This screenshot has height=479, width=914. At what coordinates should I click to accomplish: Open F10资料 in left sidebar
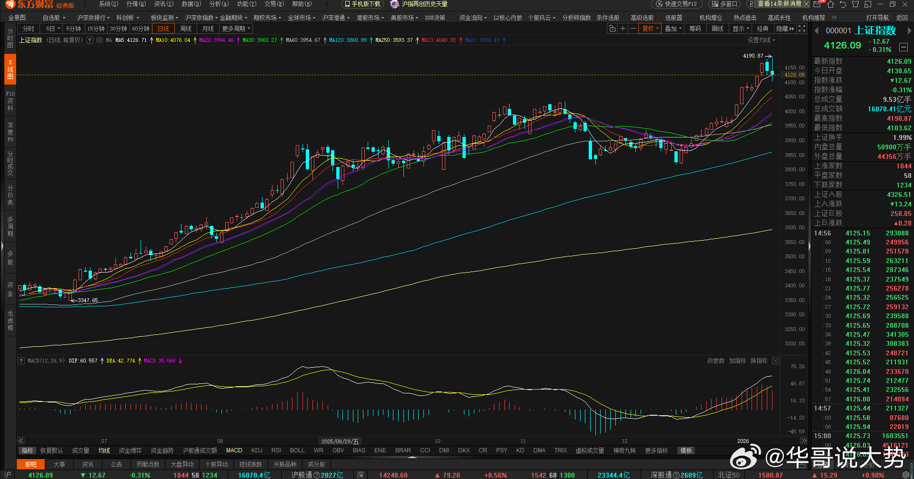pos(10,101)
